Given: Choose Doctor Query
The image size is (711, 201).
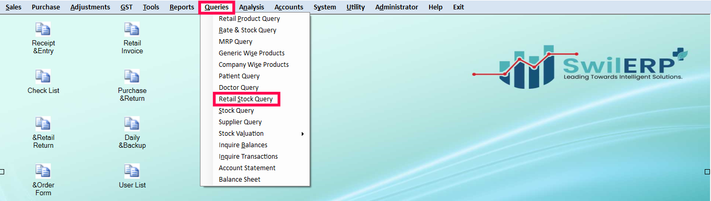Looking at the screenshot, I should click(x=255, y=88).
